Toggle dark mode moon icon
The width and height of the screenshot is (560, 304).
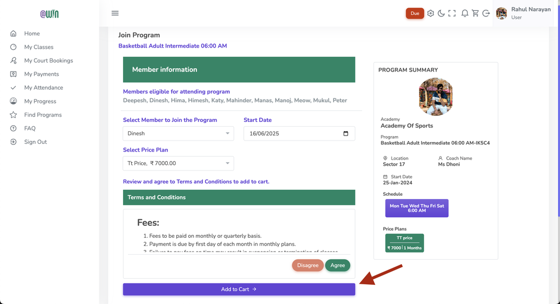pyautogui.click(x=441, y=13)
